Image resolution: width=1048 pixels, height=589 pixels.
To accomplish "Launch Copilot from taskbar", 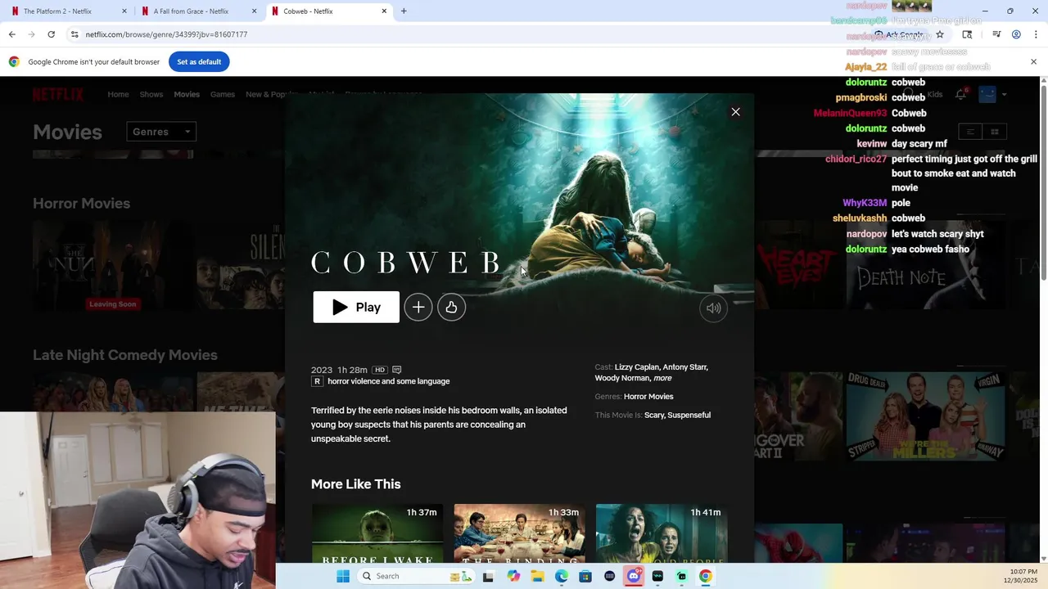I will (x=513, y=576).
